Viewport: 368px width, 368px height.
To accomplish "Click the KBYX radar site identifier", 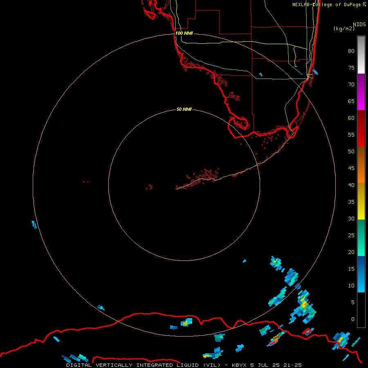I will (239, 365).
